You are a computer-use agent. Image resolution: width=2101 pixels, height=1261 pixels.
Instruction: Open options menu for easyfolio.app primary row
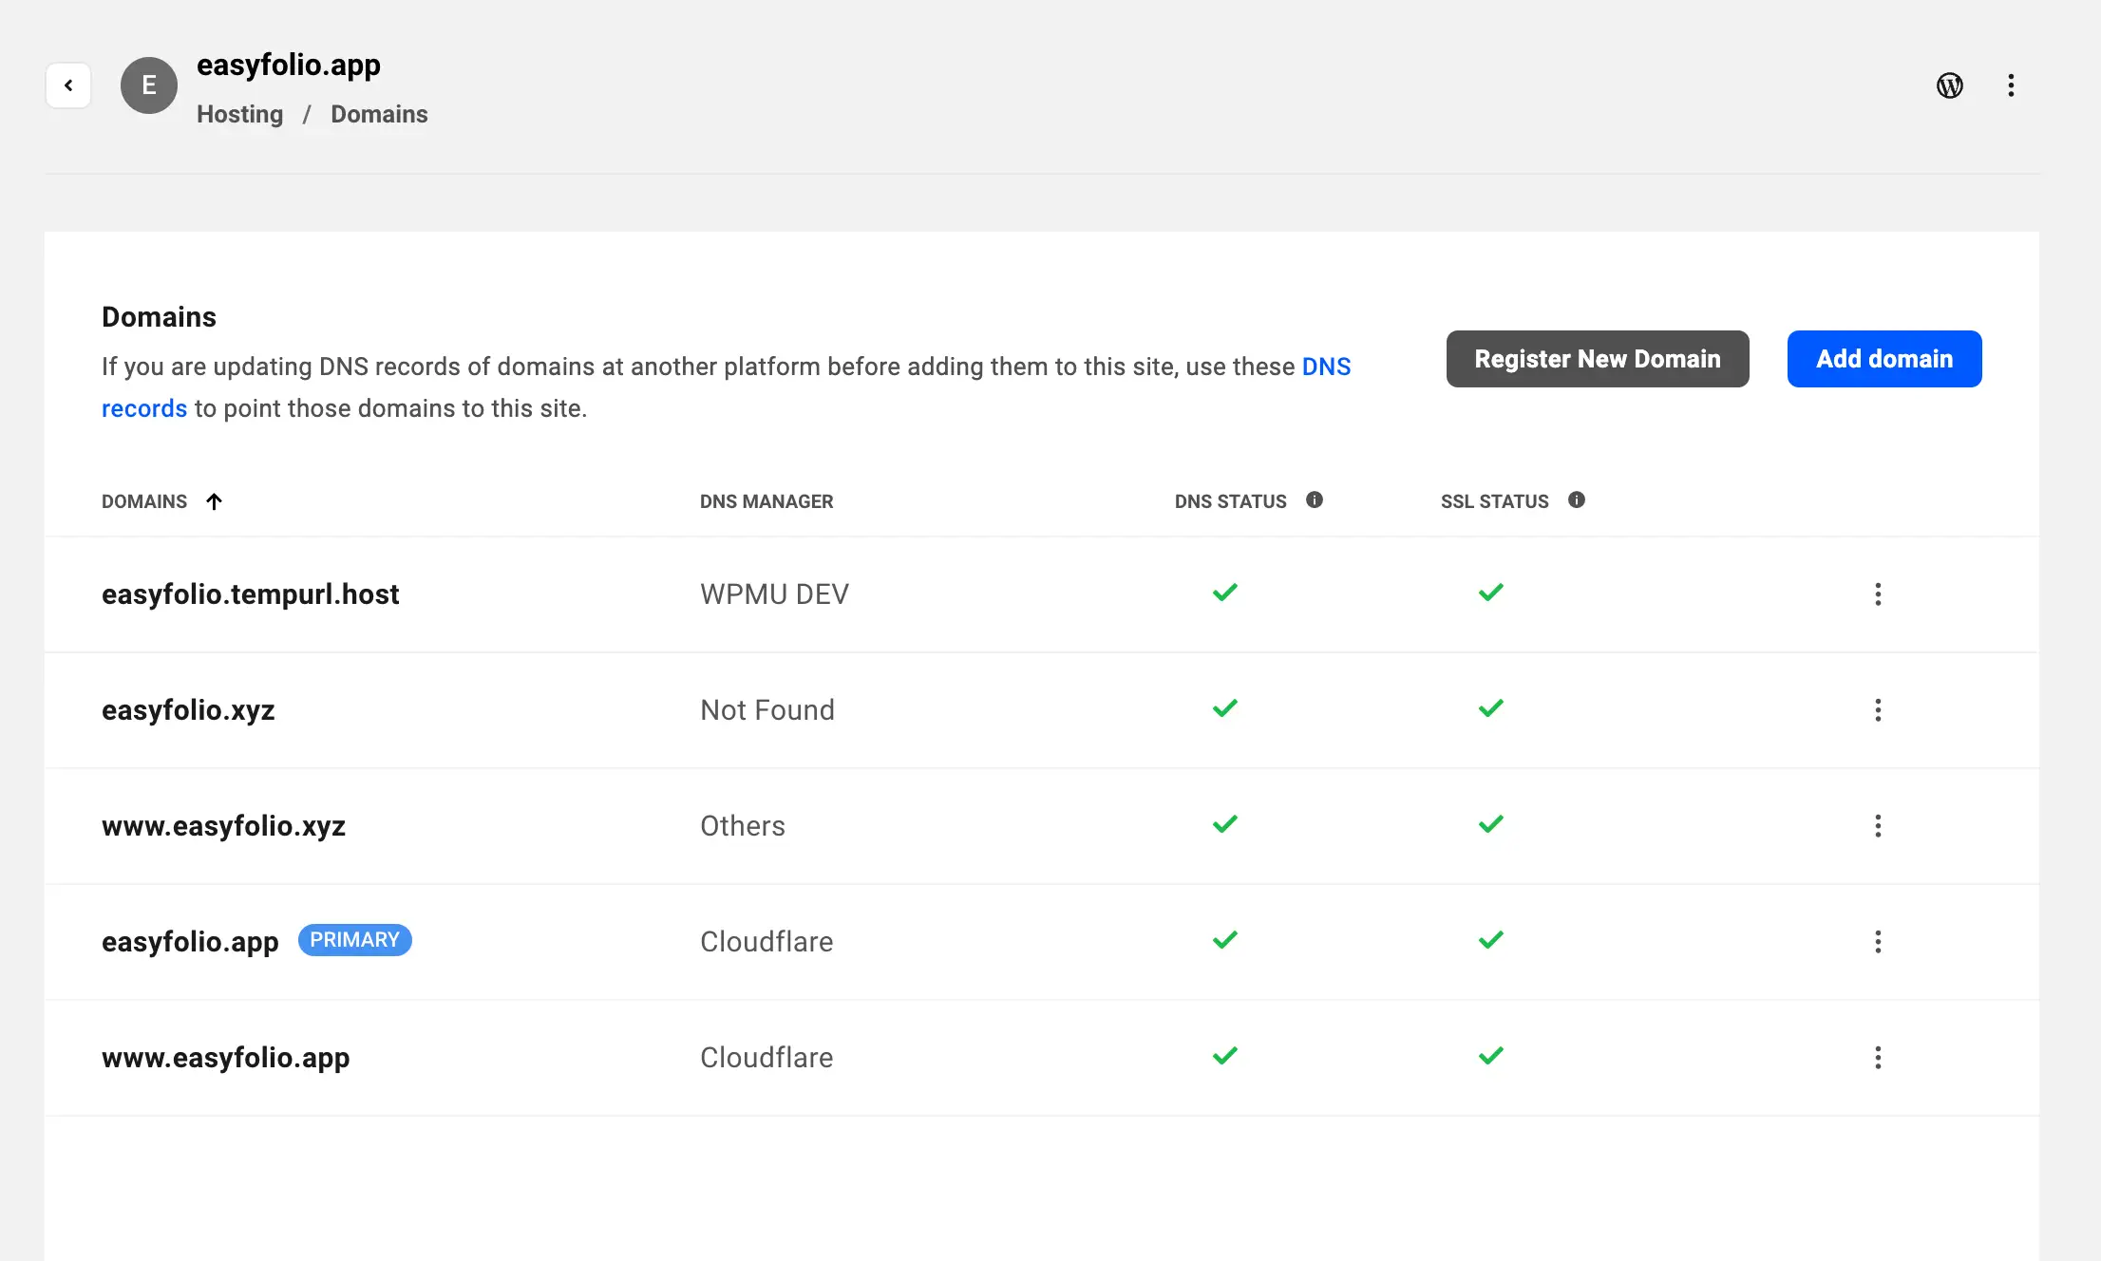tap(1878, 942)
